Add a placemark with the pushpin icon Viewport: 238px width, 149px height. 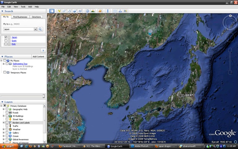[x=59, y=11]
